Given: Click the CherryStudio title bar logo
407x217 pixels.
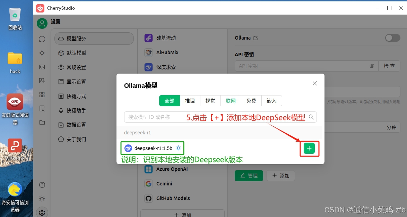Looking at the screenshot, I should coord(40,8).
